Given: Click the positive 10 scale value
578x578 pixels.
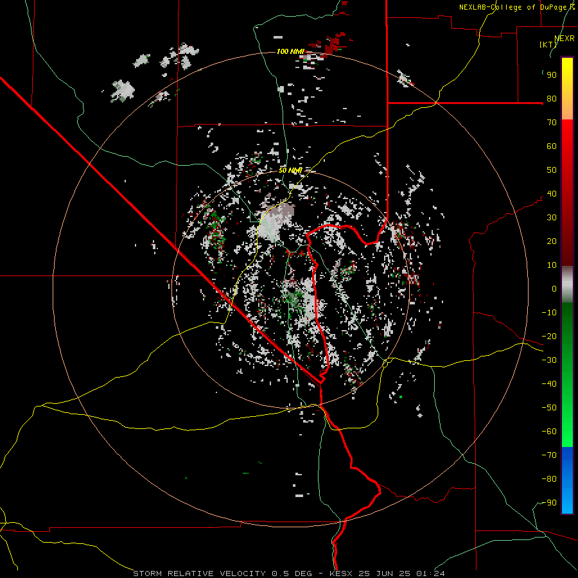Looking at the screenshot, I should [552, 265].
